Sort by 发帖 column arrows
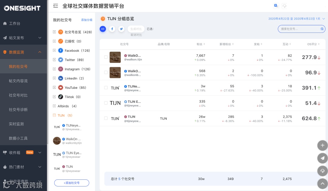This screenshot has height=191, width=328. (261, 44)
